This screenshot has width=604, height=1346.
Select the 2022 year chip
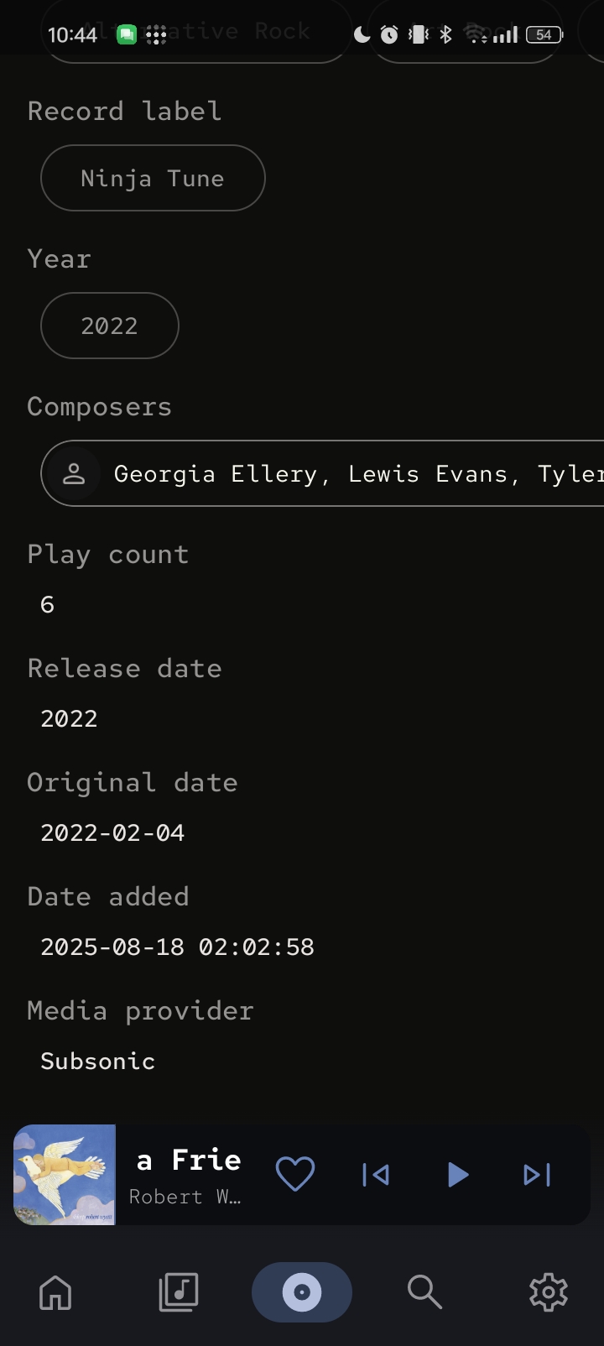tap(109, 326)
